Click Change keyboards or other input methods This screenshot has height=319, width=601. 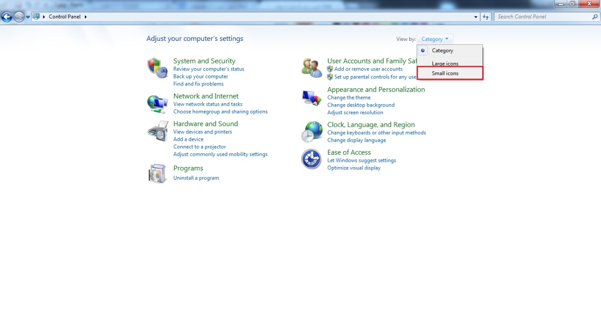[x=377, y=133]
